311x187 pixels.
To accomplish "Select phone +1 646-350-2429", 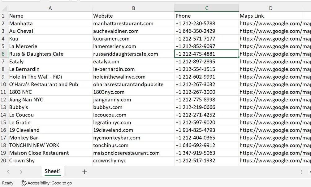I will coord(207,31).
